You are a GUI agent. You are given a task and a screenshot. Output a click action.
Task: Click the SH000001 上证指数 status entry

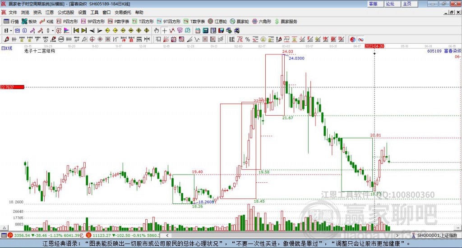tap(434, 235)
